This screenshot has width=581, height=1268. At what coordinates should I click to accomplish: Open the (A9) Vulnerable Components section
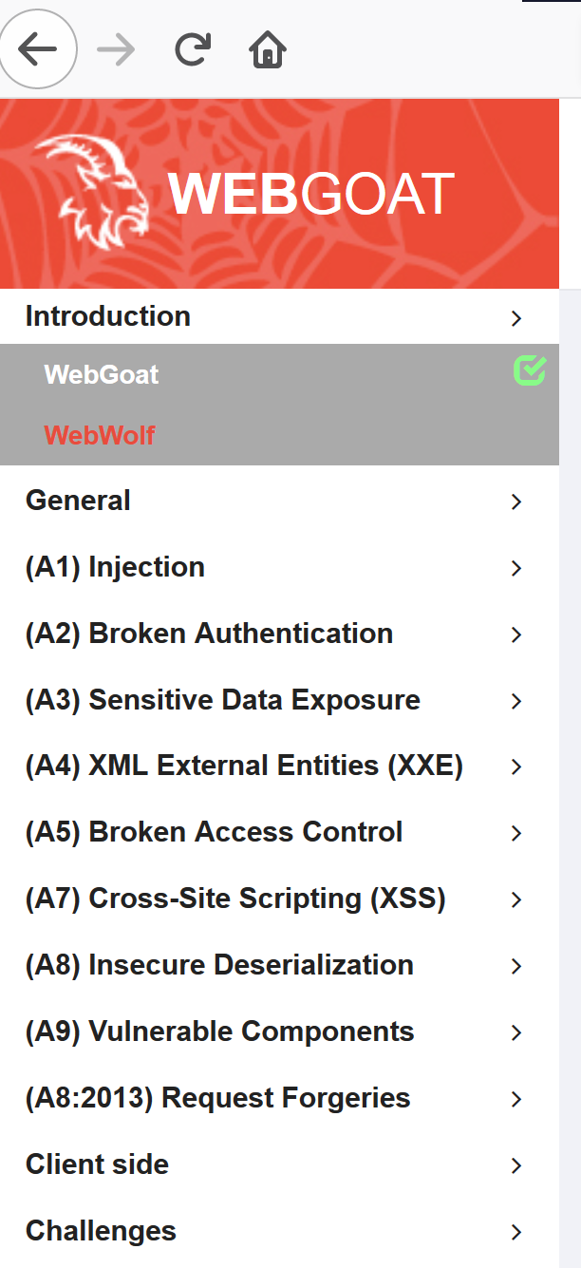[x=218, y=1032]
